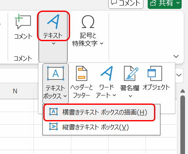Open the WordArt (ワードアート) gallery
The width and height of the screenshot is (188, 154).
106,82
